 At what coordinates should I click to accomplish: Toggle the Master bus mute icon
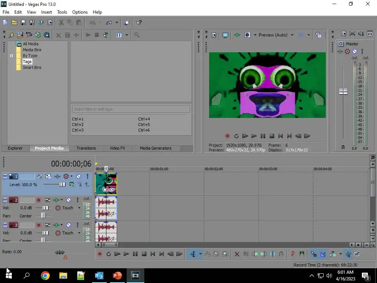point(355,51)
